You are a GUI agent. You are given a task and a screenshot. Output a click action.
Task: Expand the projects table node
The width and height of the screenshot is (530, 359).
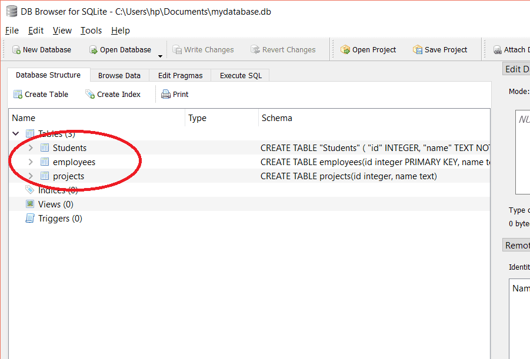tap(31, 176)
